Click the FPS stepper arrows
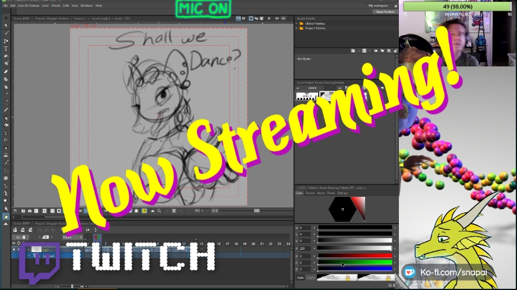Screen dimensions: 517x290 click(215, 211)
